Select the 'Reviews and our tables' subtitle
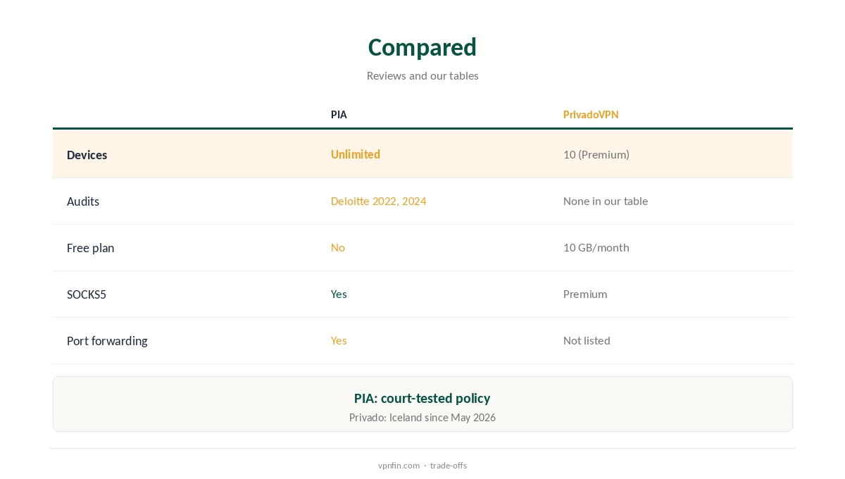The height and width of the screenshot is (479, 845). 423,75
